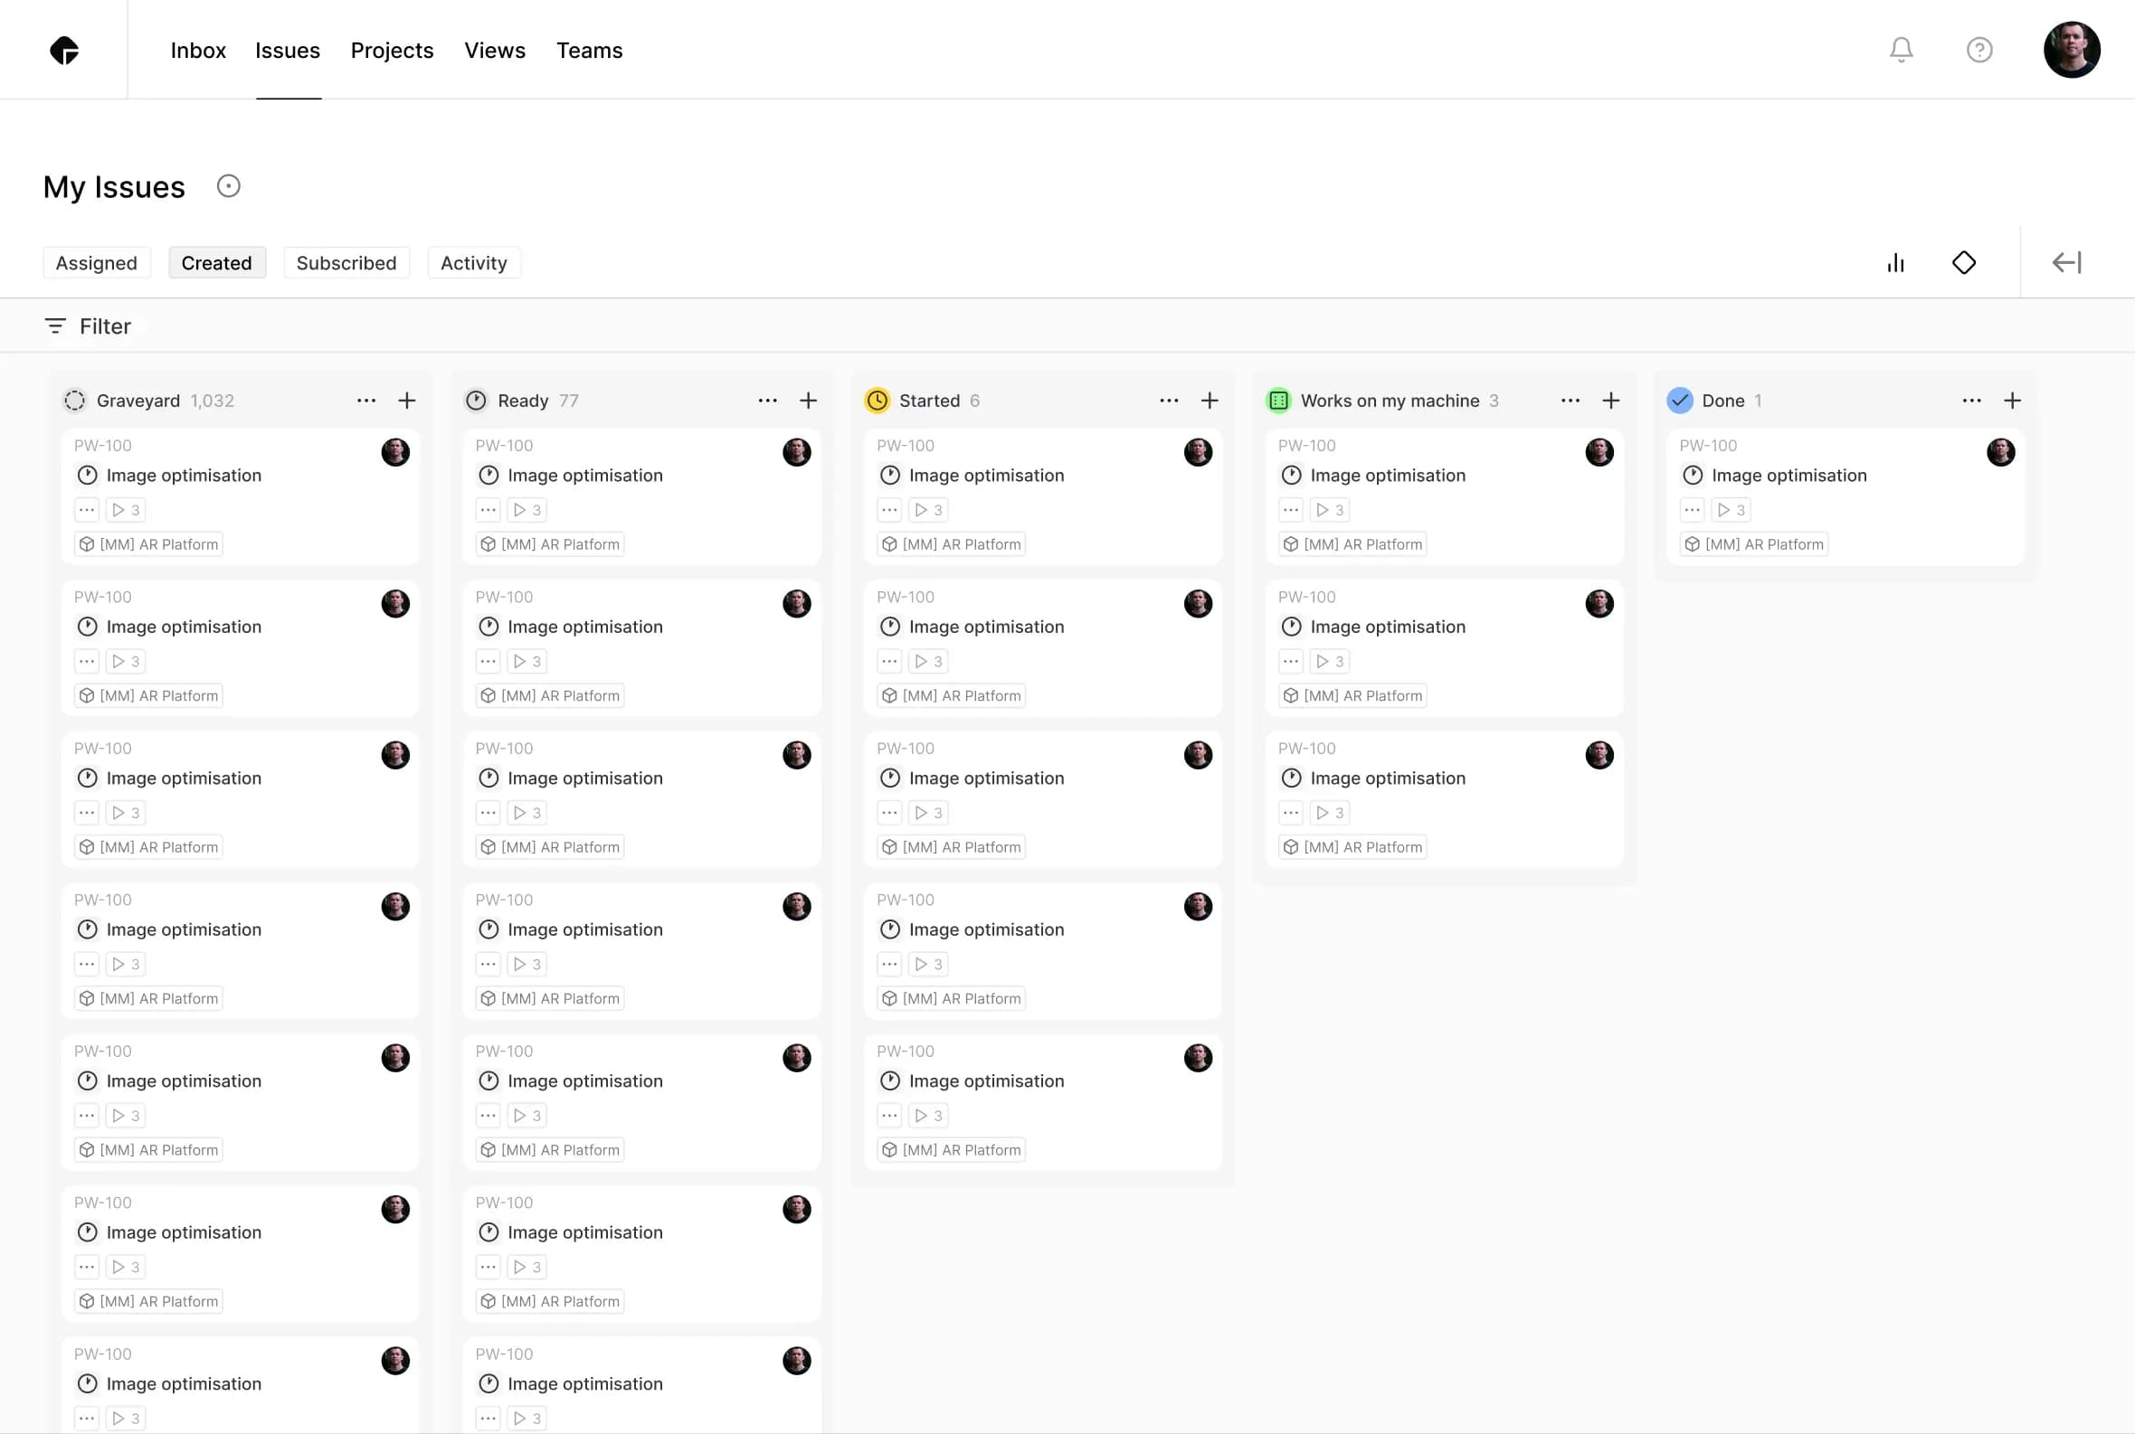Open help via the question mark icon

pyautogui.click(x=1978, y=51)
